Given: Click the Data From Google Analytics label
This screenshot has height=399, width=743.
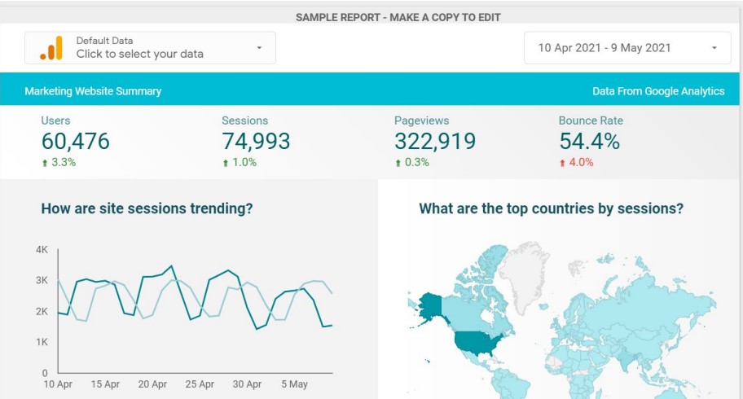Looking at the screenshot, I should click(x=658, y=91).
